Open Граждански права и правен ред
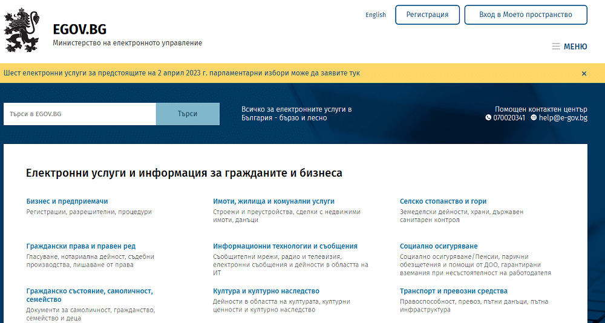 click(x=81, y=246)
